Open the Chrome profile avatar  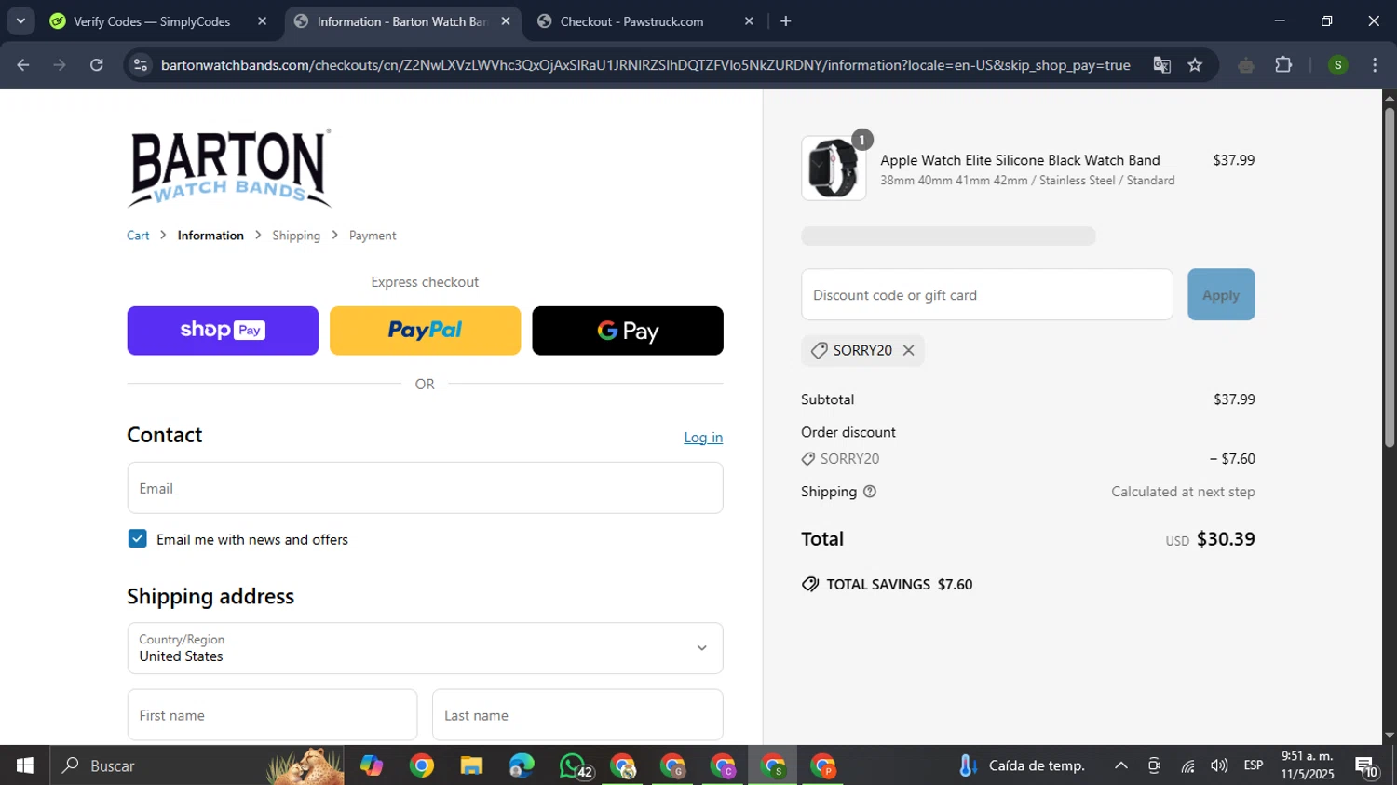[x=1337, y=65]
